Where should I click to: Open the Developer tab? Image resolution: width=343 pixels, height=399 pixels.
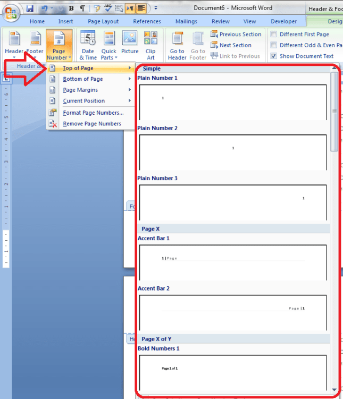tap(283, 21)
